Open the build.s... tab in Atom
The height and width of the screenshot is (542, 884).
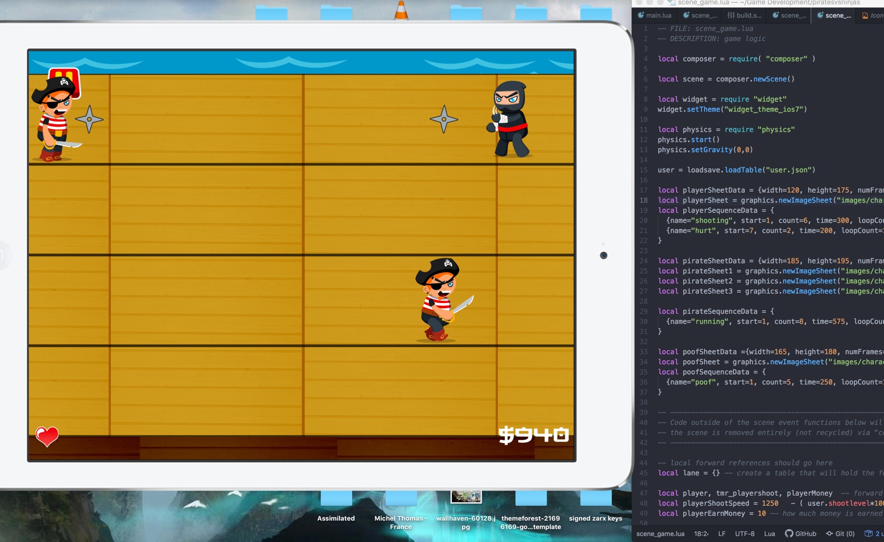click(x=744, y=15)
